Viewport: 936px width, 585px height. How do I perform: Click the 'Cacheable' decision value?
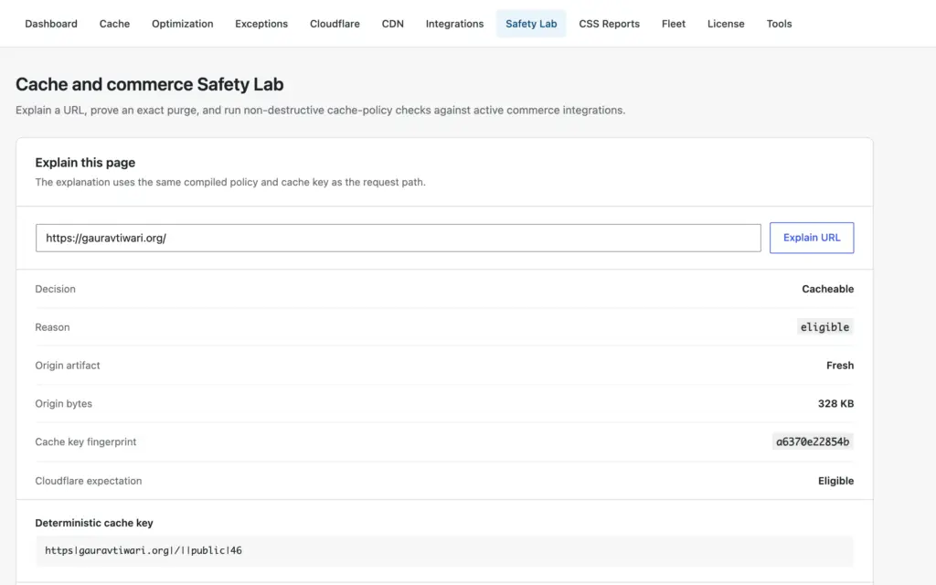click(x=827, y=289)
